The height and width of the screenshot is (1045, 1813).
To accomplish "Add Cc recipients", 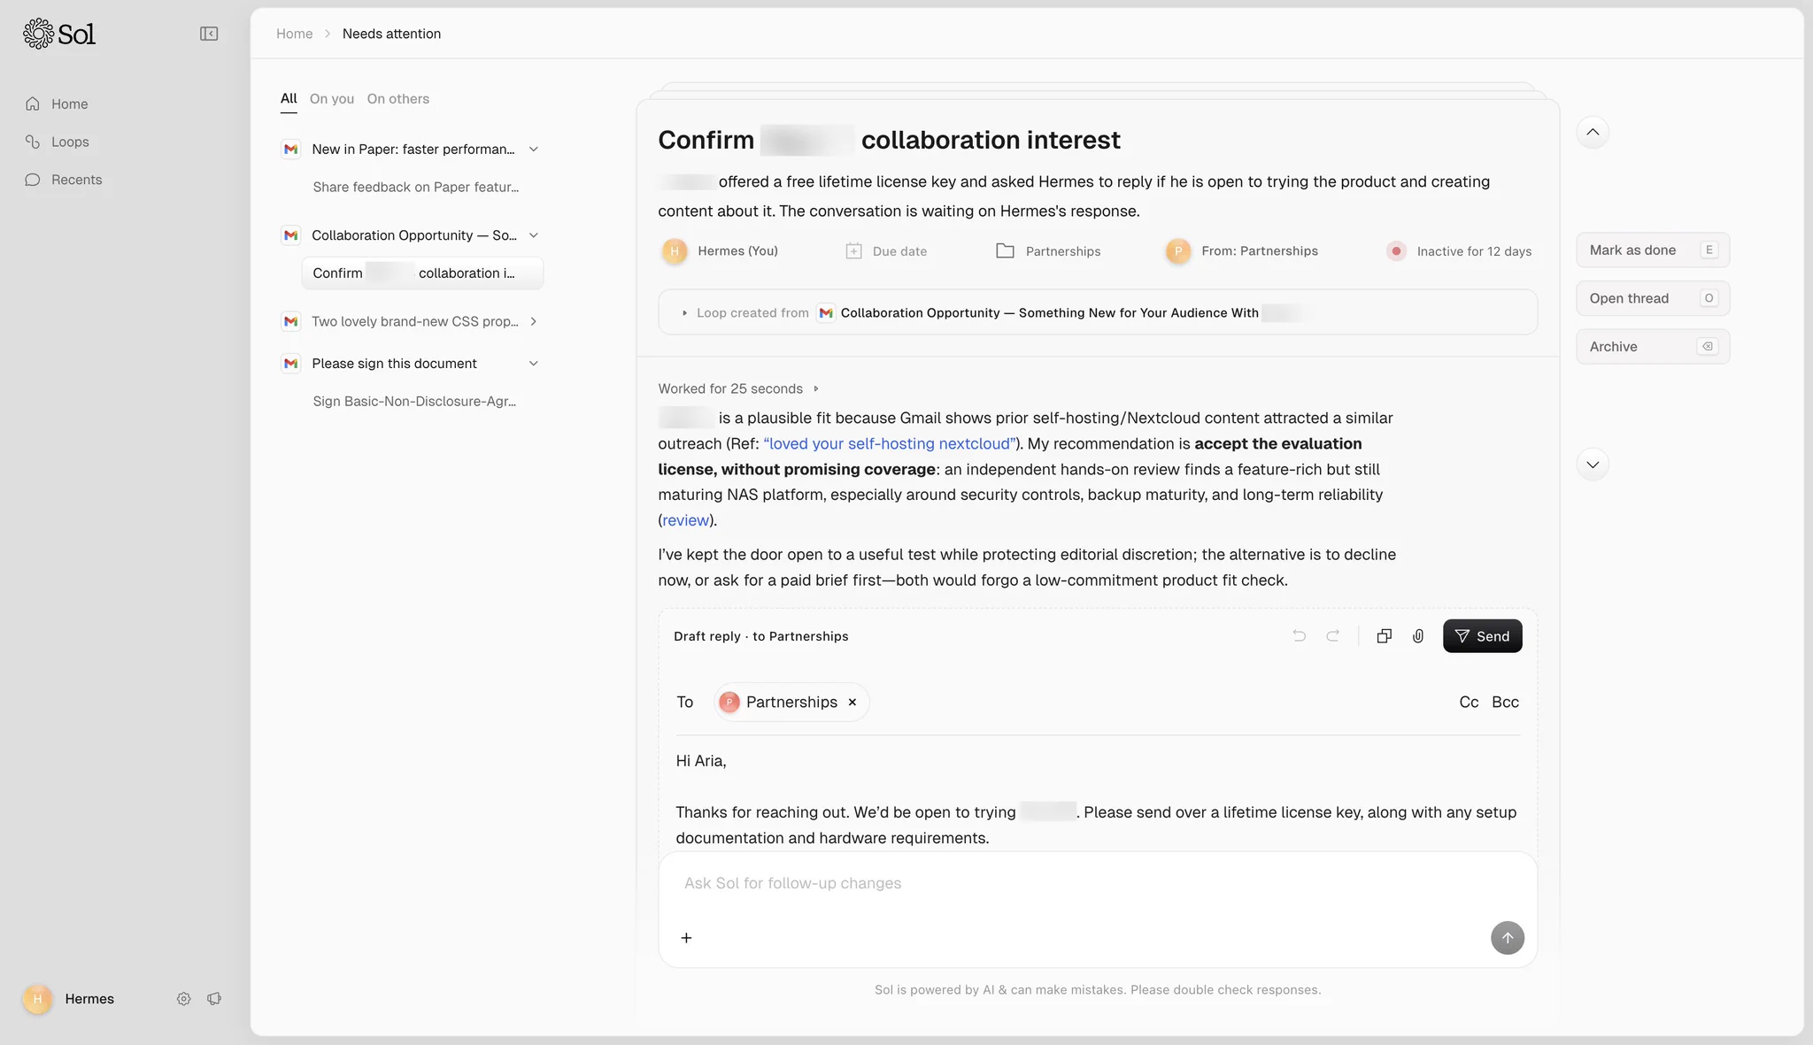I will tap(1469, 702).
